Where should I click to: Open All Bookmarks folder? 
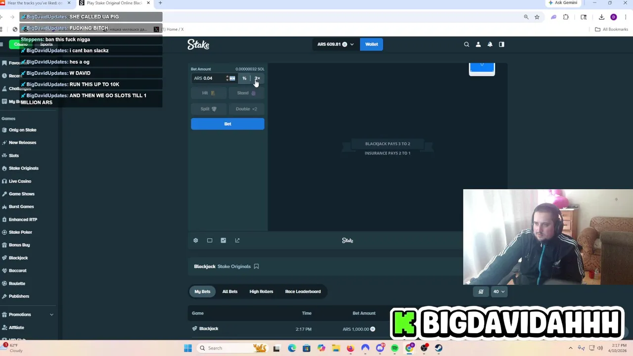point(611,29)
